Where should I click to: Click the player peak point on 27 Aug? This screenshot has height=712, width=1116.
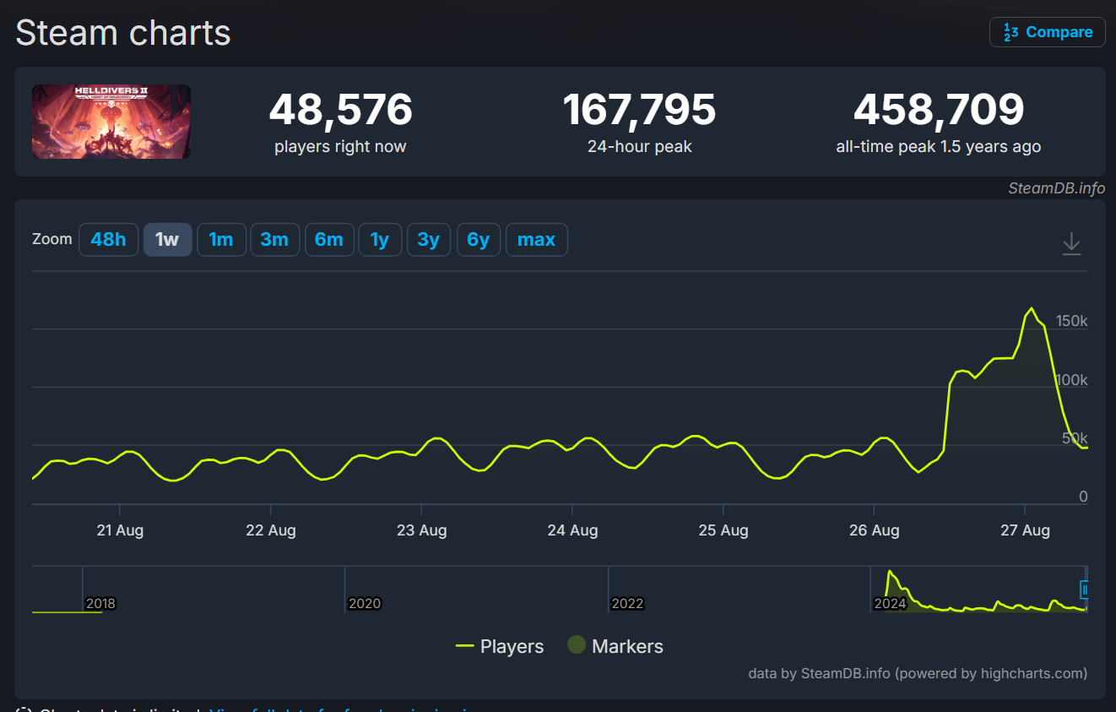click(x=1032, y=308)
